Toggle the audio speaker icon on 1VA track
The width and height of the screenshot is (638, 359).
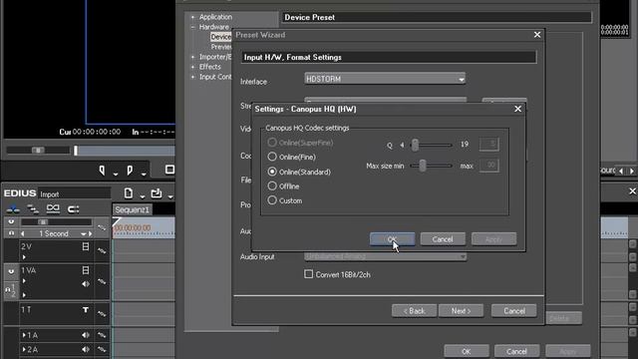point(86,283)
